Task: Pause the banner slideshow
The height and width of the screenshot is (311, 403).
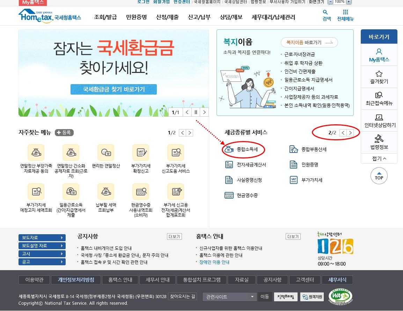Action: pyautogui.click(x=196, y=112)
